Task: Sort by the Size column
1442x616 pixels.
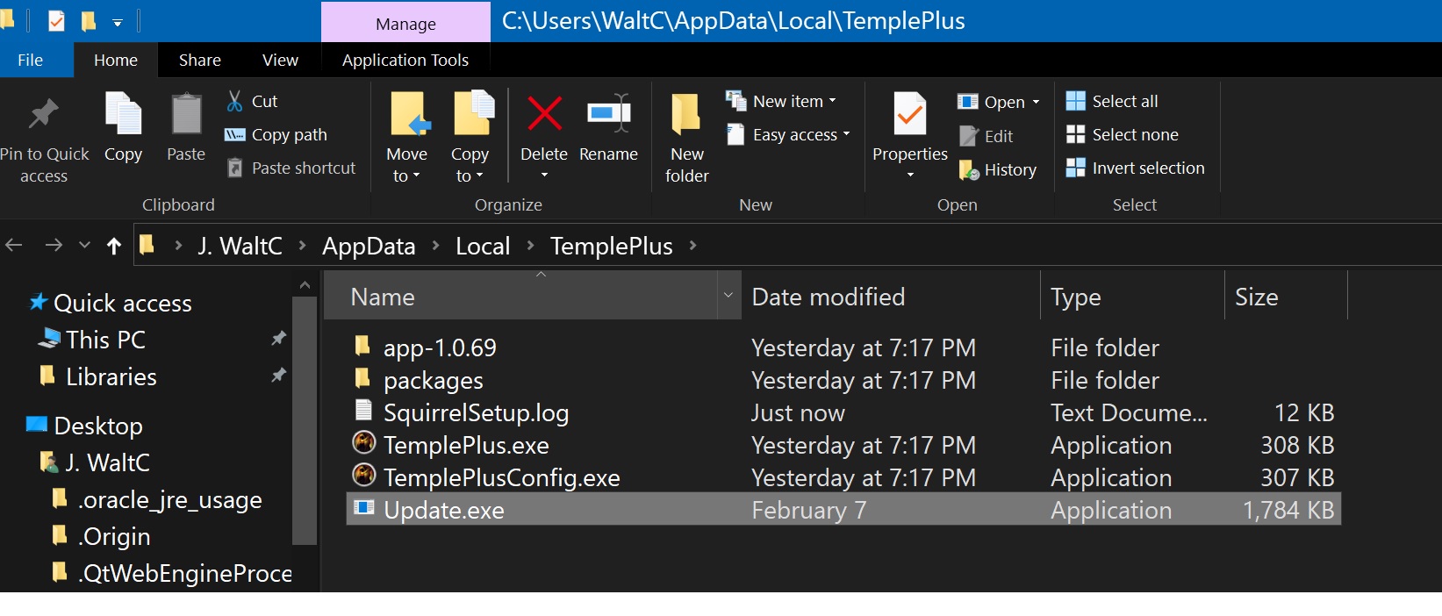Action: pyautogui.click(x=1286, y=296)
